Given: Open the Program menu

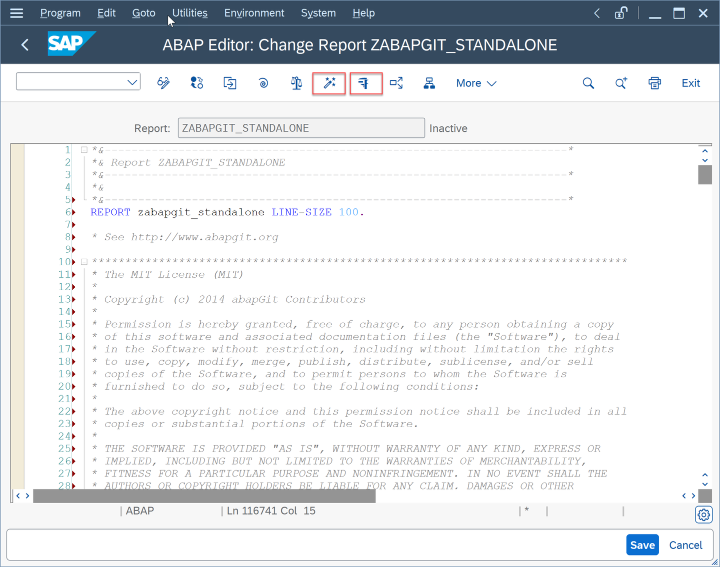Looking at the screenshot, I should pos(60,13).
